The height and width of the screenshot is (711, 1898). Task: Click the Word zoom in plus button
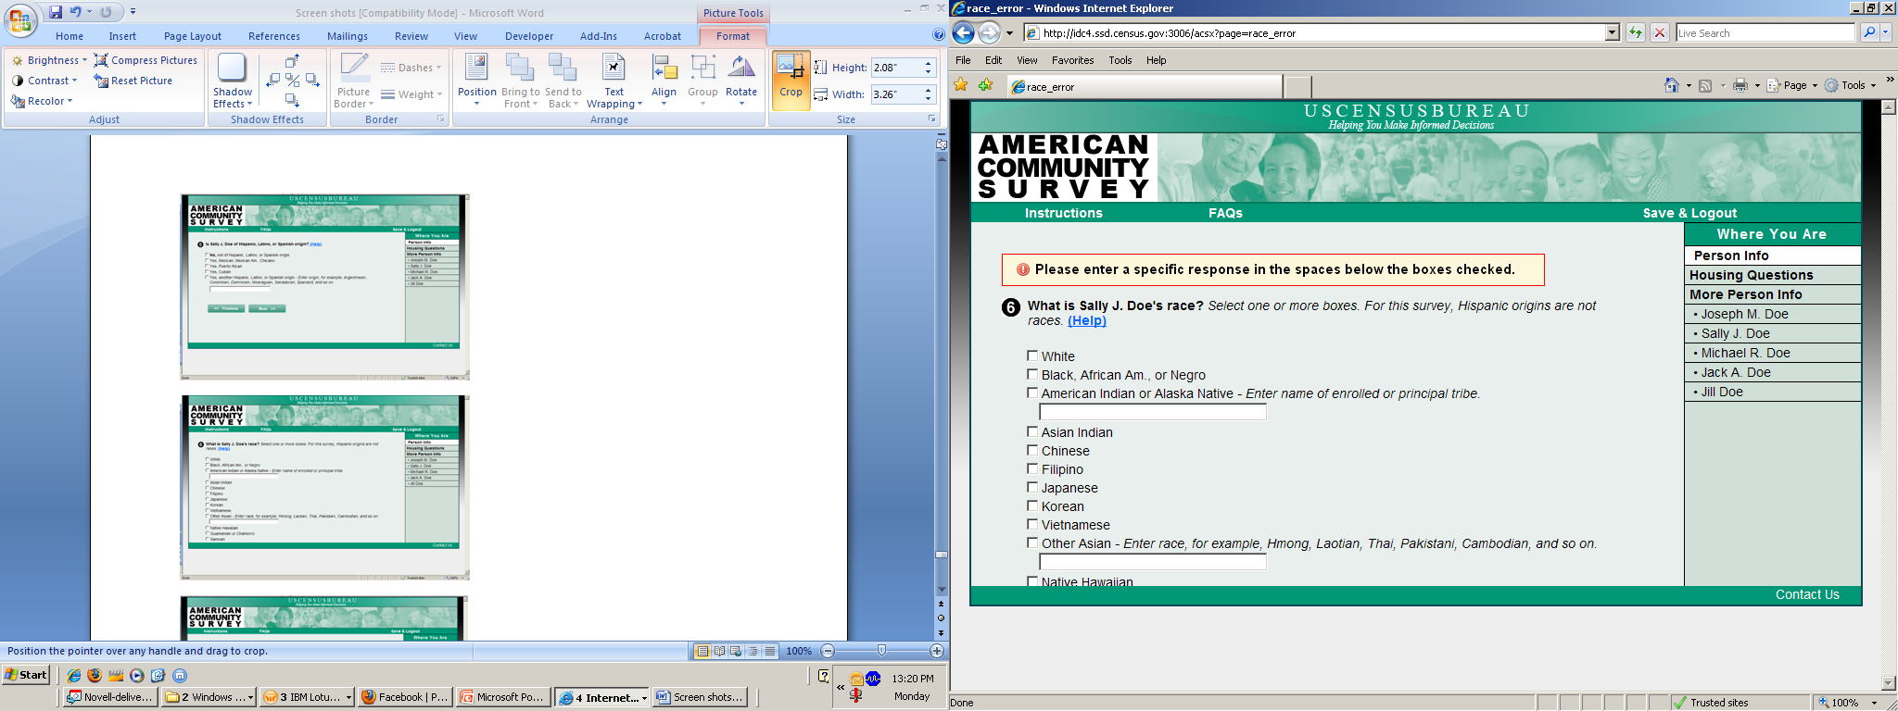click(x=936, y=651)
